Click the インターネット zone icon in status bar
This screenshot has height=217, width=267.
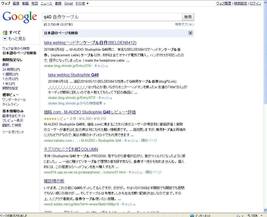click(x=192, y=215)
